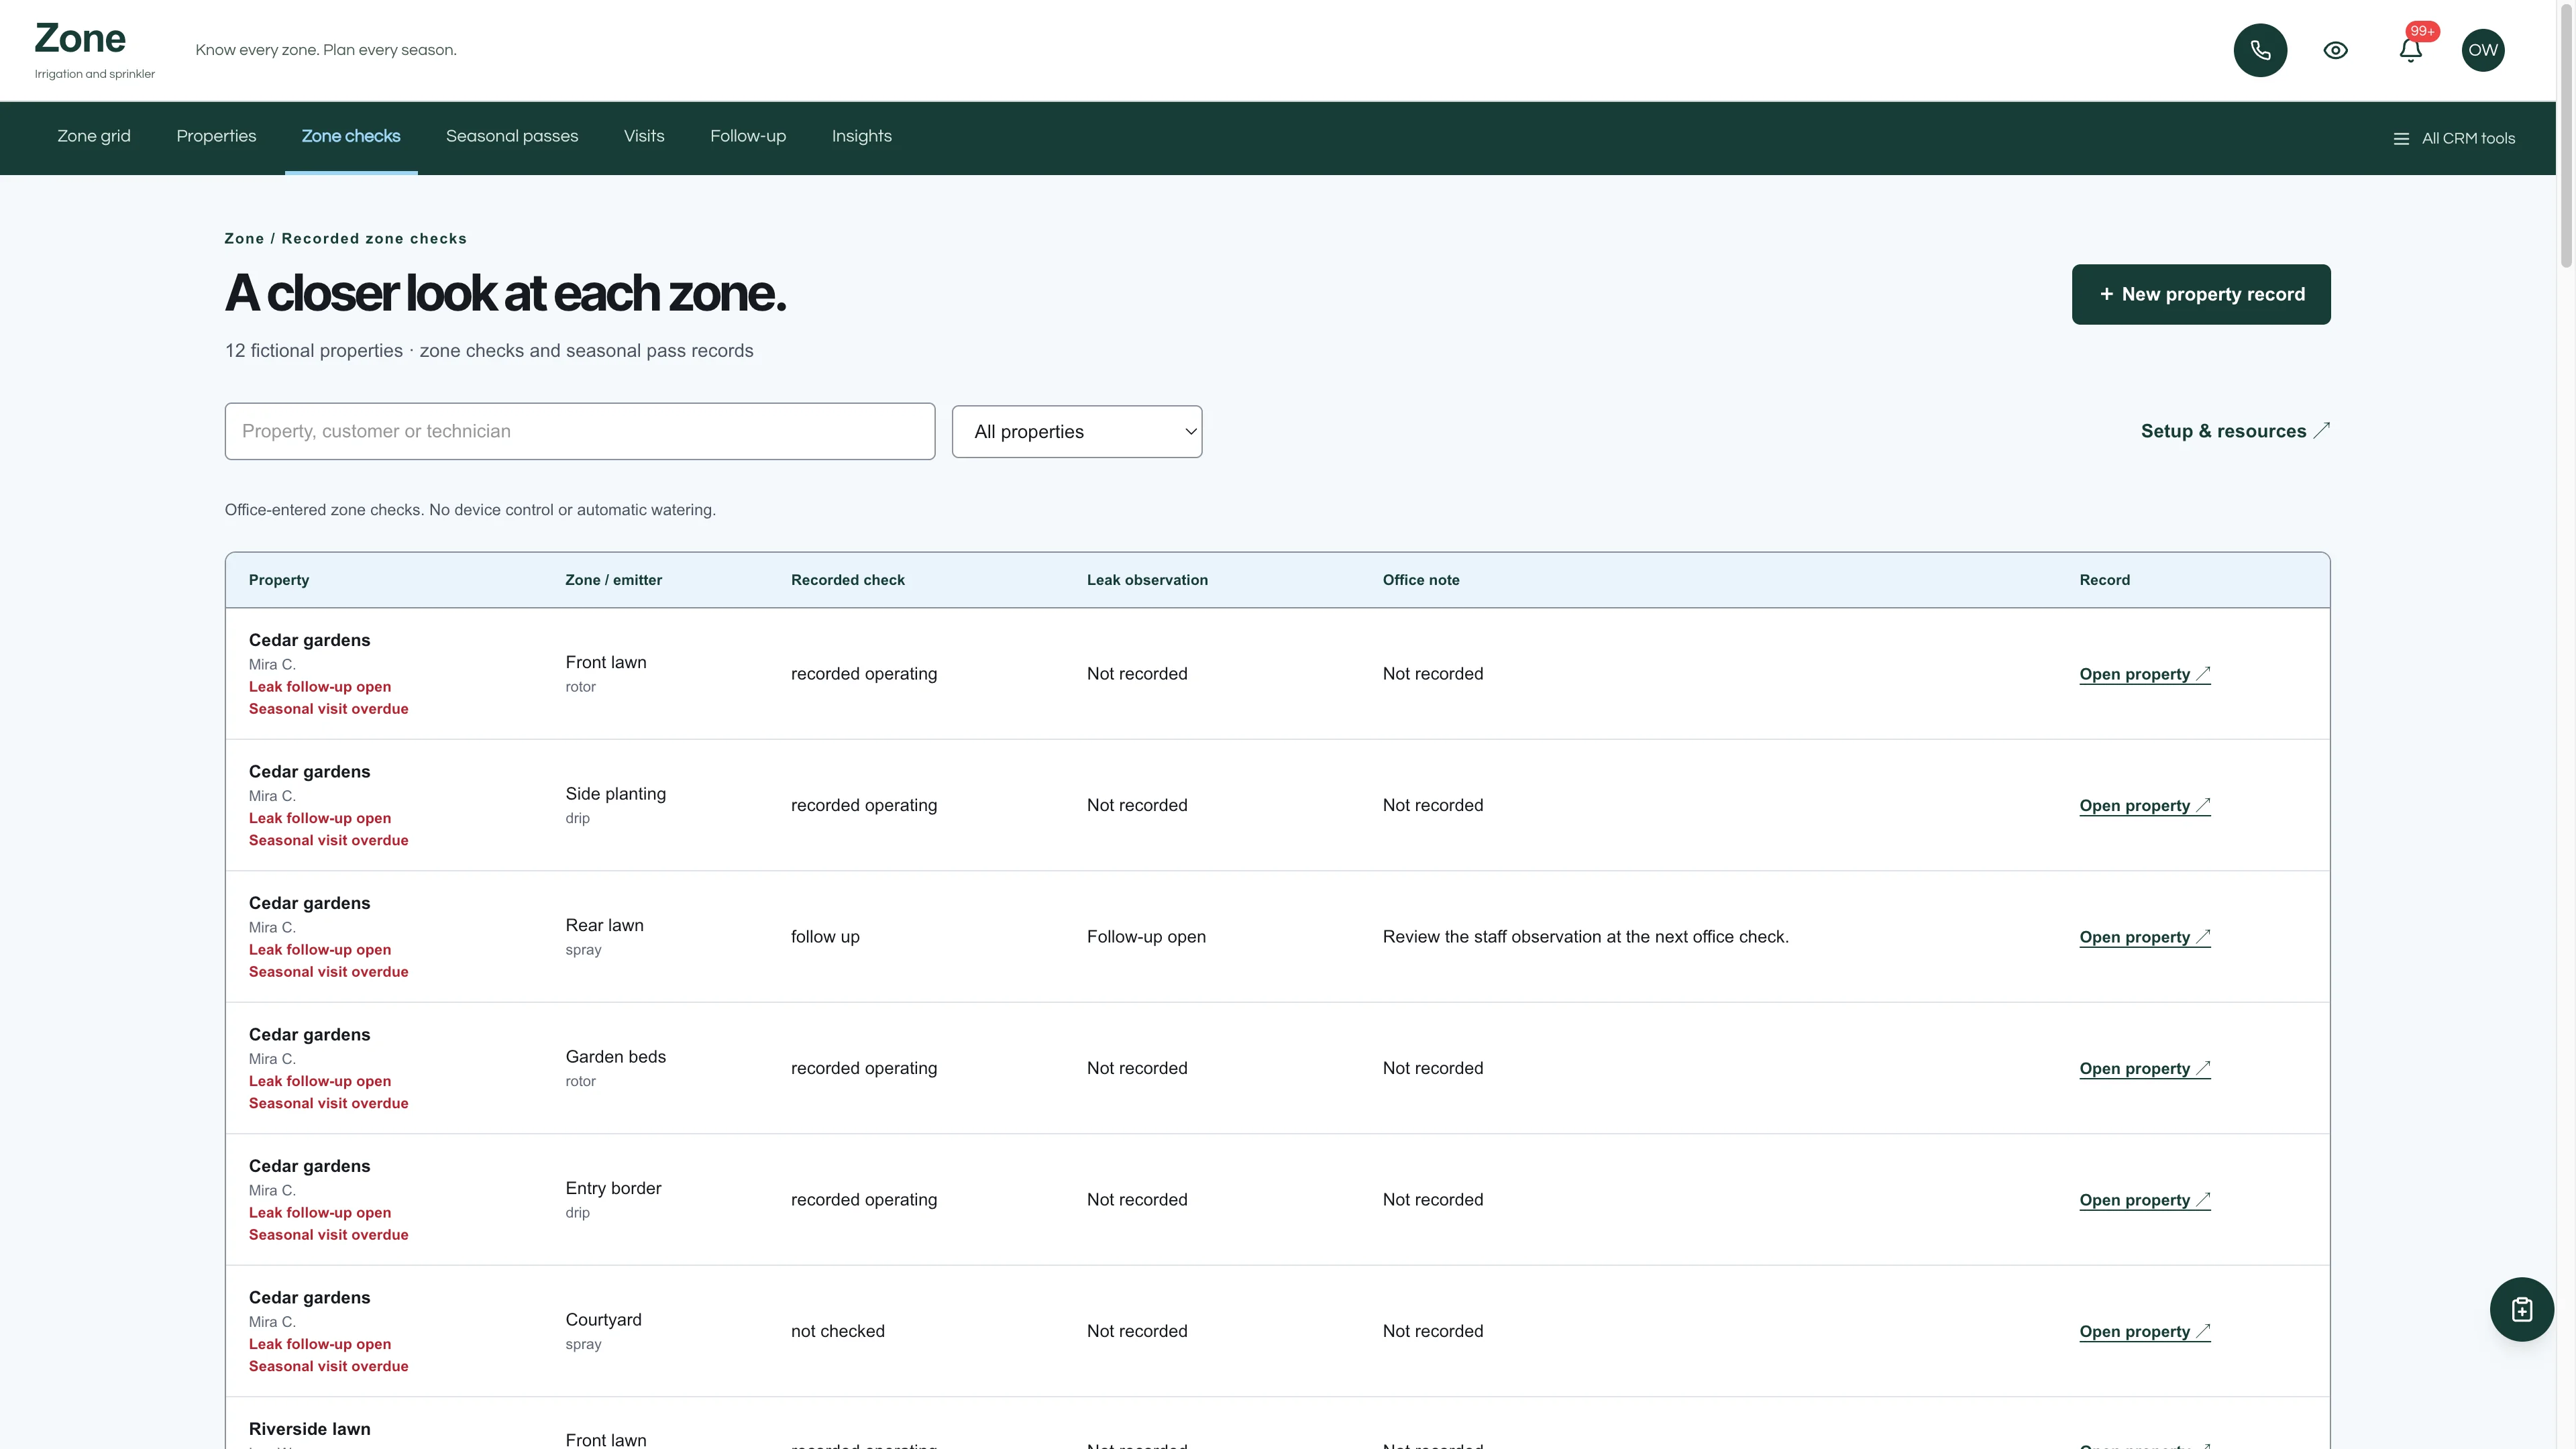Screen dimensions: 2576x1449
Task: Open the OW user avatar menu
Action: [x=2483, y=50]
